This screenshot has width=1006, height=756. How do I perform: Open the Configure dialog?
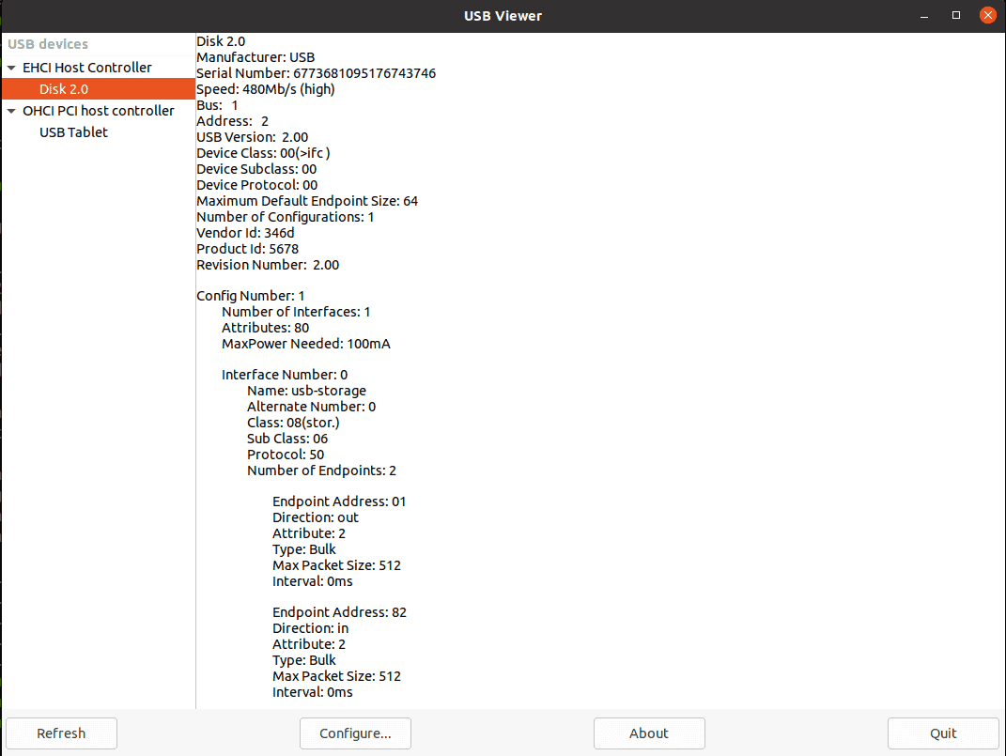[355, 733]
